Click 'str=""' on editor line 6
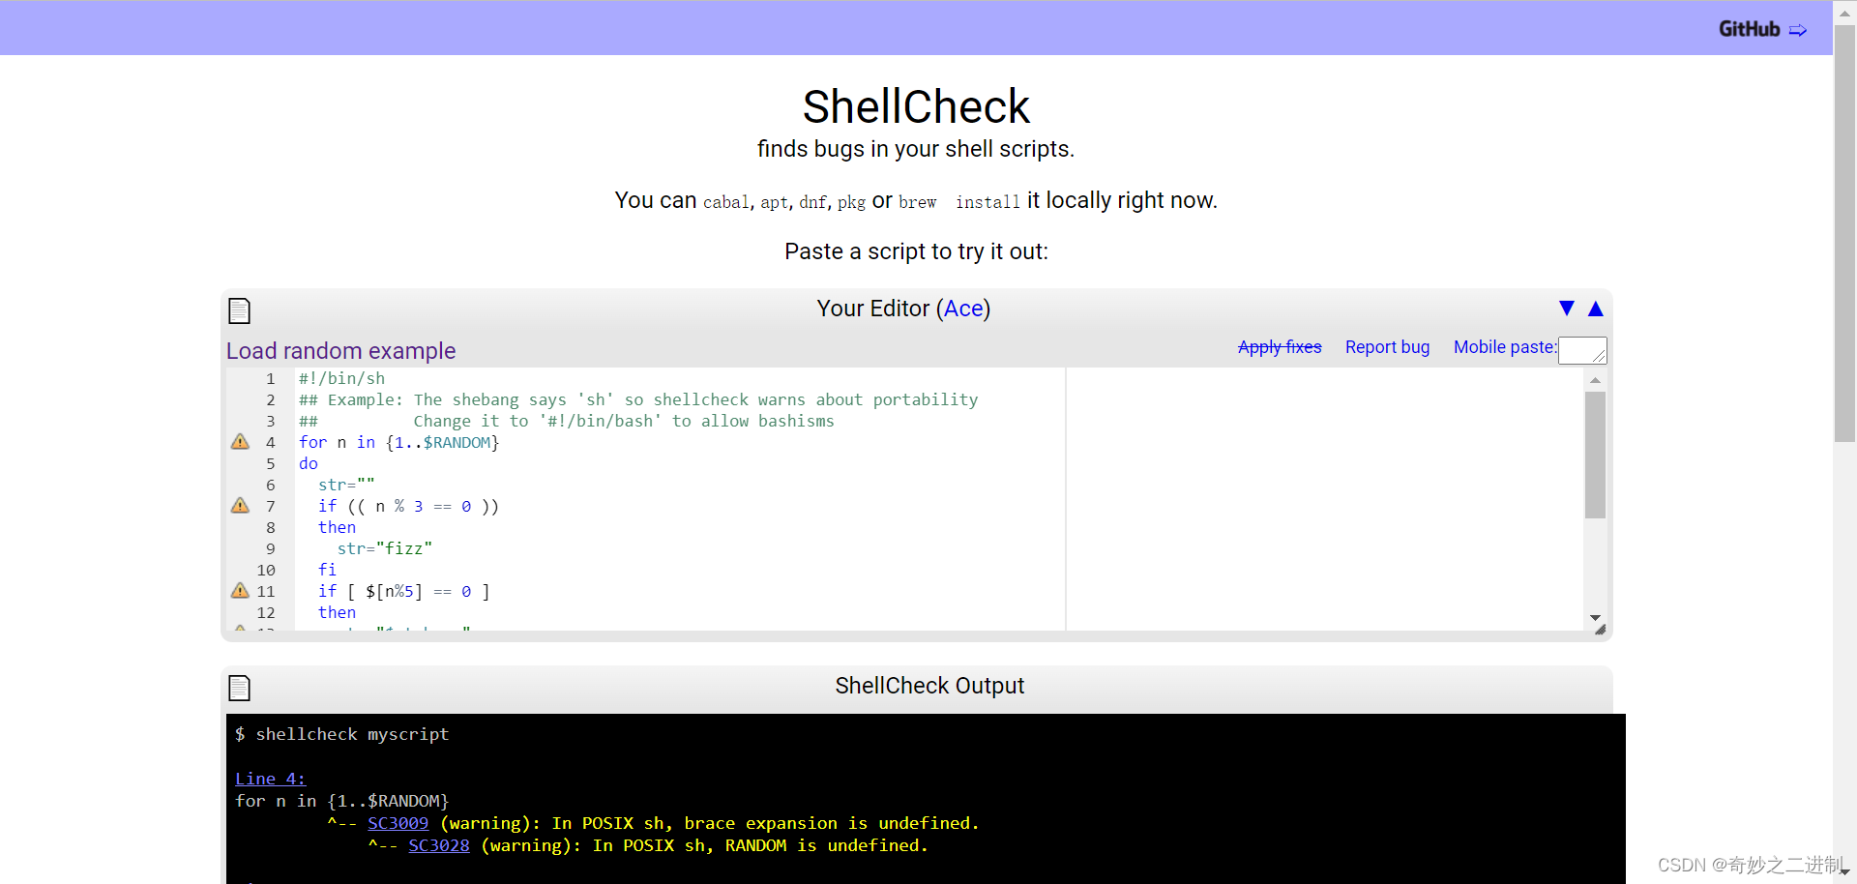1857x884 pixels. [x=346, y=485]
